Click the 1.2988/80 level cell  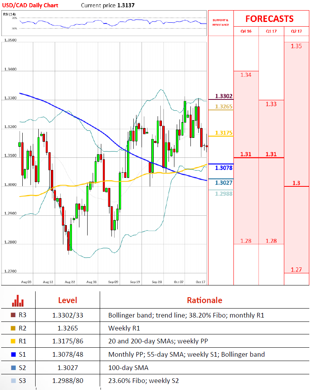68,381
